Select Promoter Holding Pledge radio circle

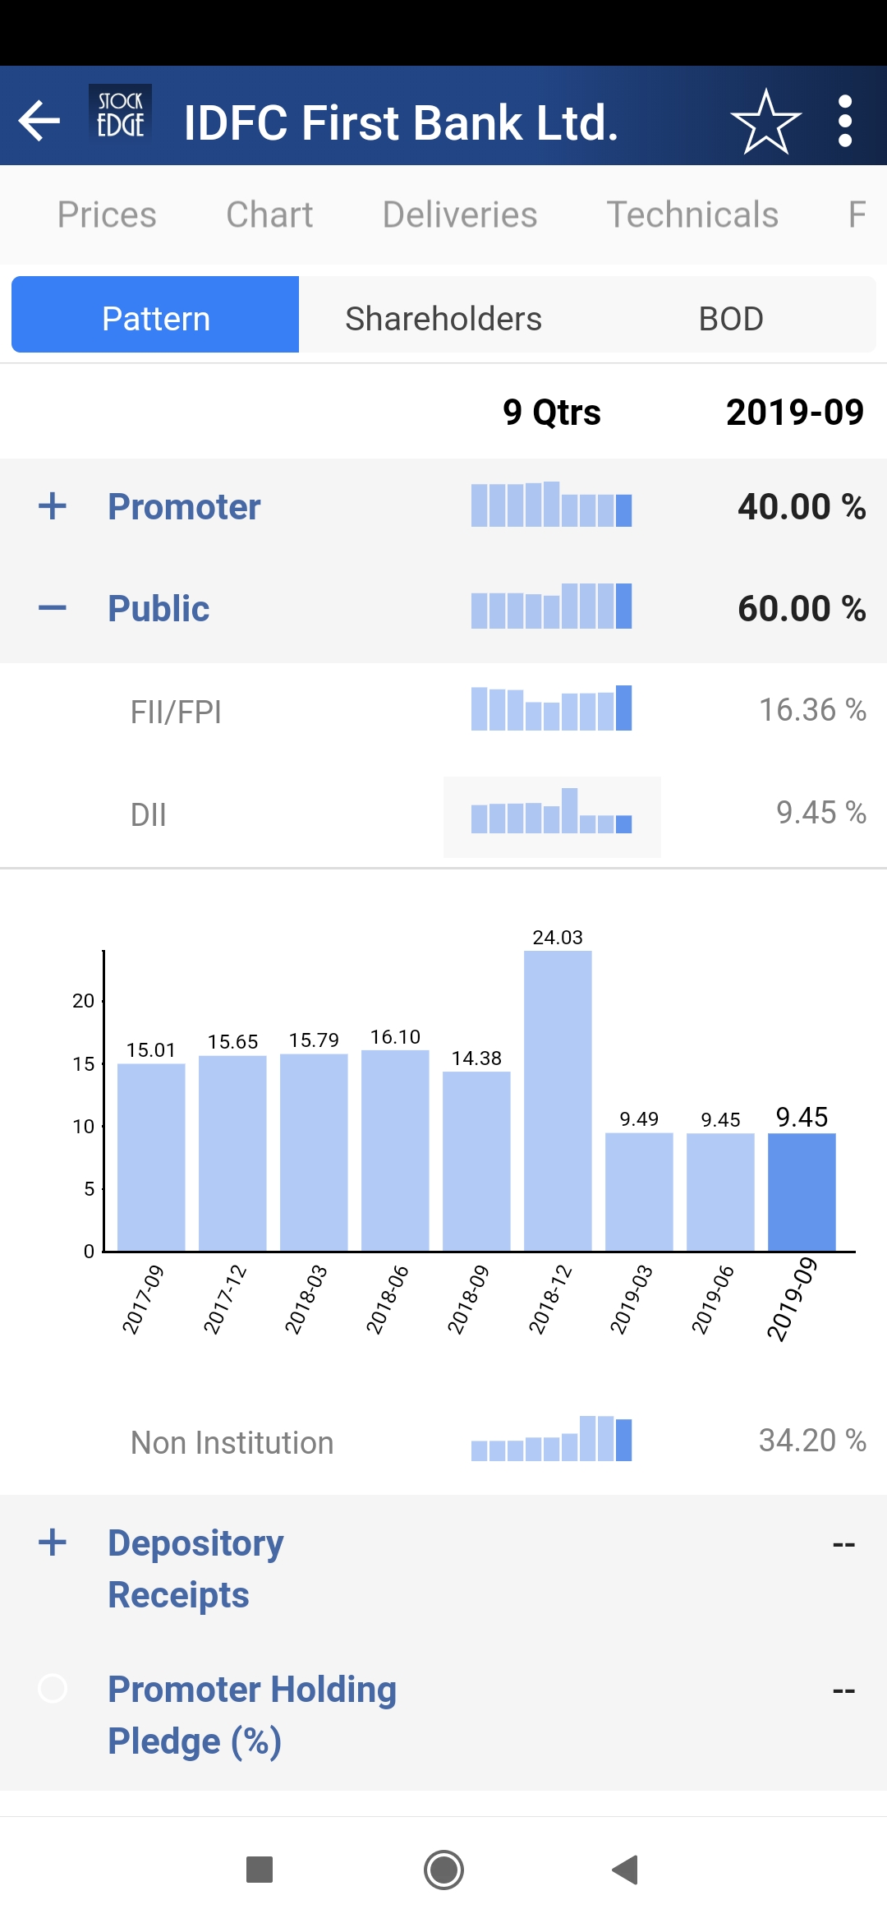53,1689
